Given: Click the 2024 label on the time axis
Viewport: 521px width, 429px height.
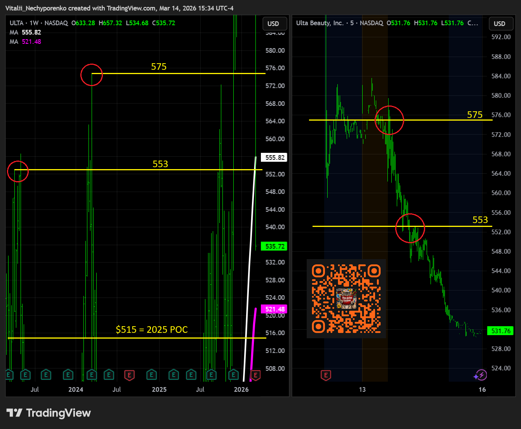Looking at the screenshot, I should coord(76,389).
